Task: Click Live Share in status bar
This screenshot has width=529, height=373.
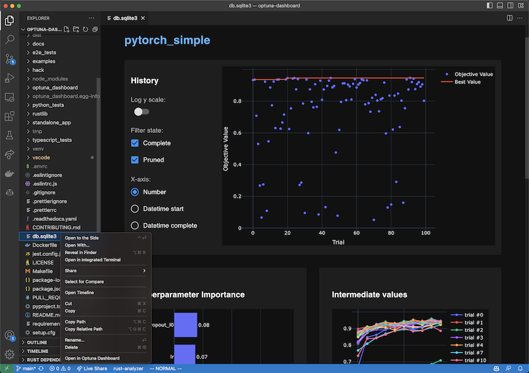Action: pyautogui.click(x=92, y=368)
